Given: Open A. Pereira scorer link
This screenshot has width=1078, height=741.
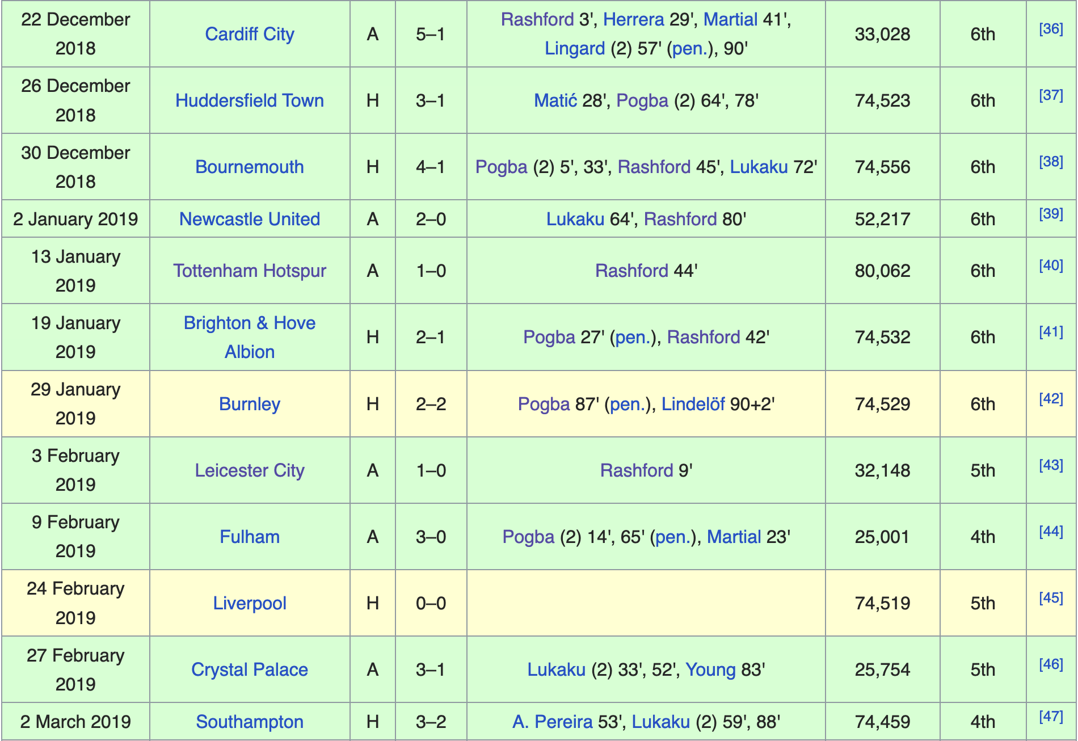Looking at the screenshot, I should pos(553,722).
